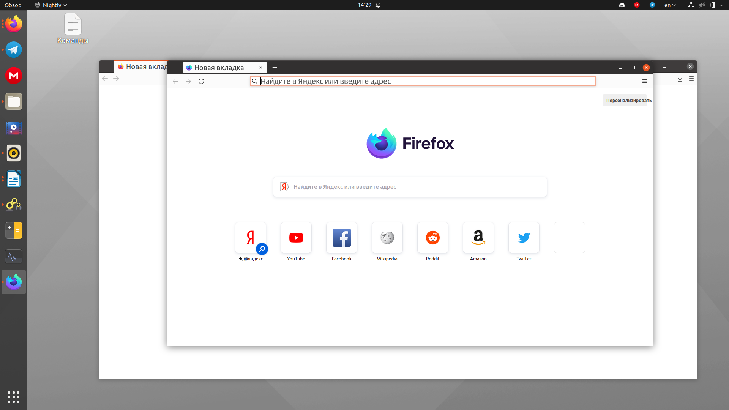Open the Nightly hamburger menu

[645, 81]
